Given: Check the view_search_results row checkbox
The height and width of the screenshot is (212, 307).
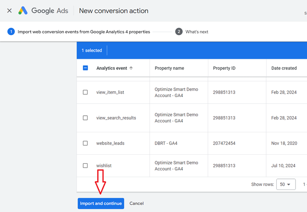Looking at the screenshot, I should point(85,118).
